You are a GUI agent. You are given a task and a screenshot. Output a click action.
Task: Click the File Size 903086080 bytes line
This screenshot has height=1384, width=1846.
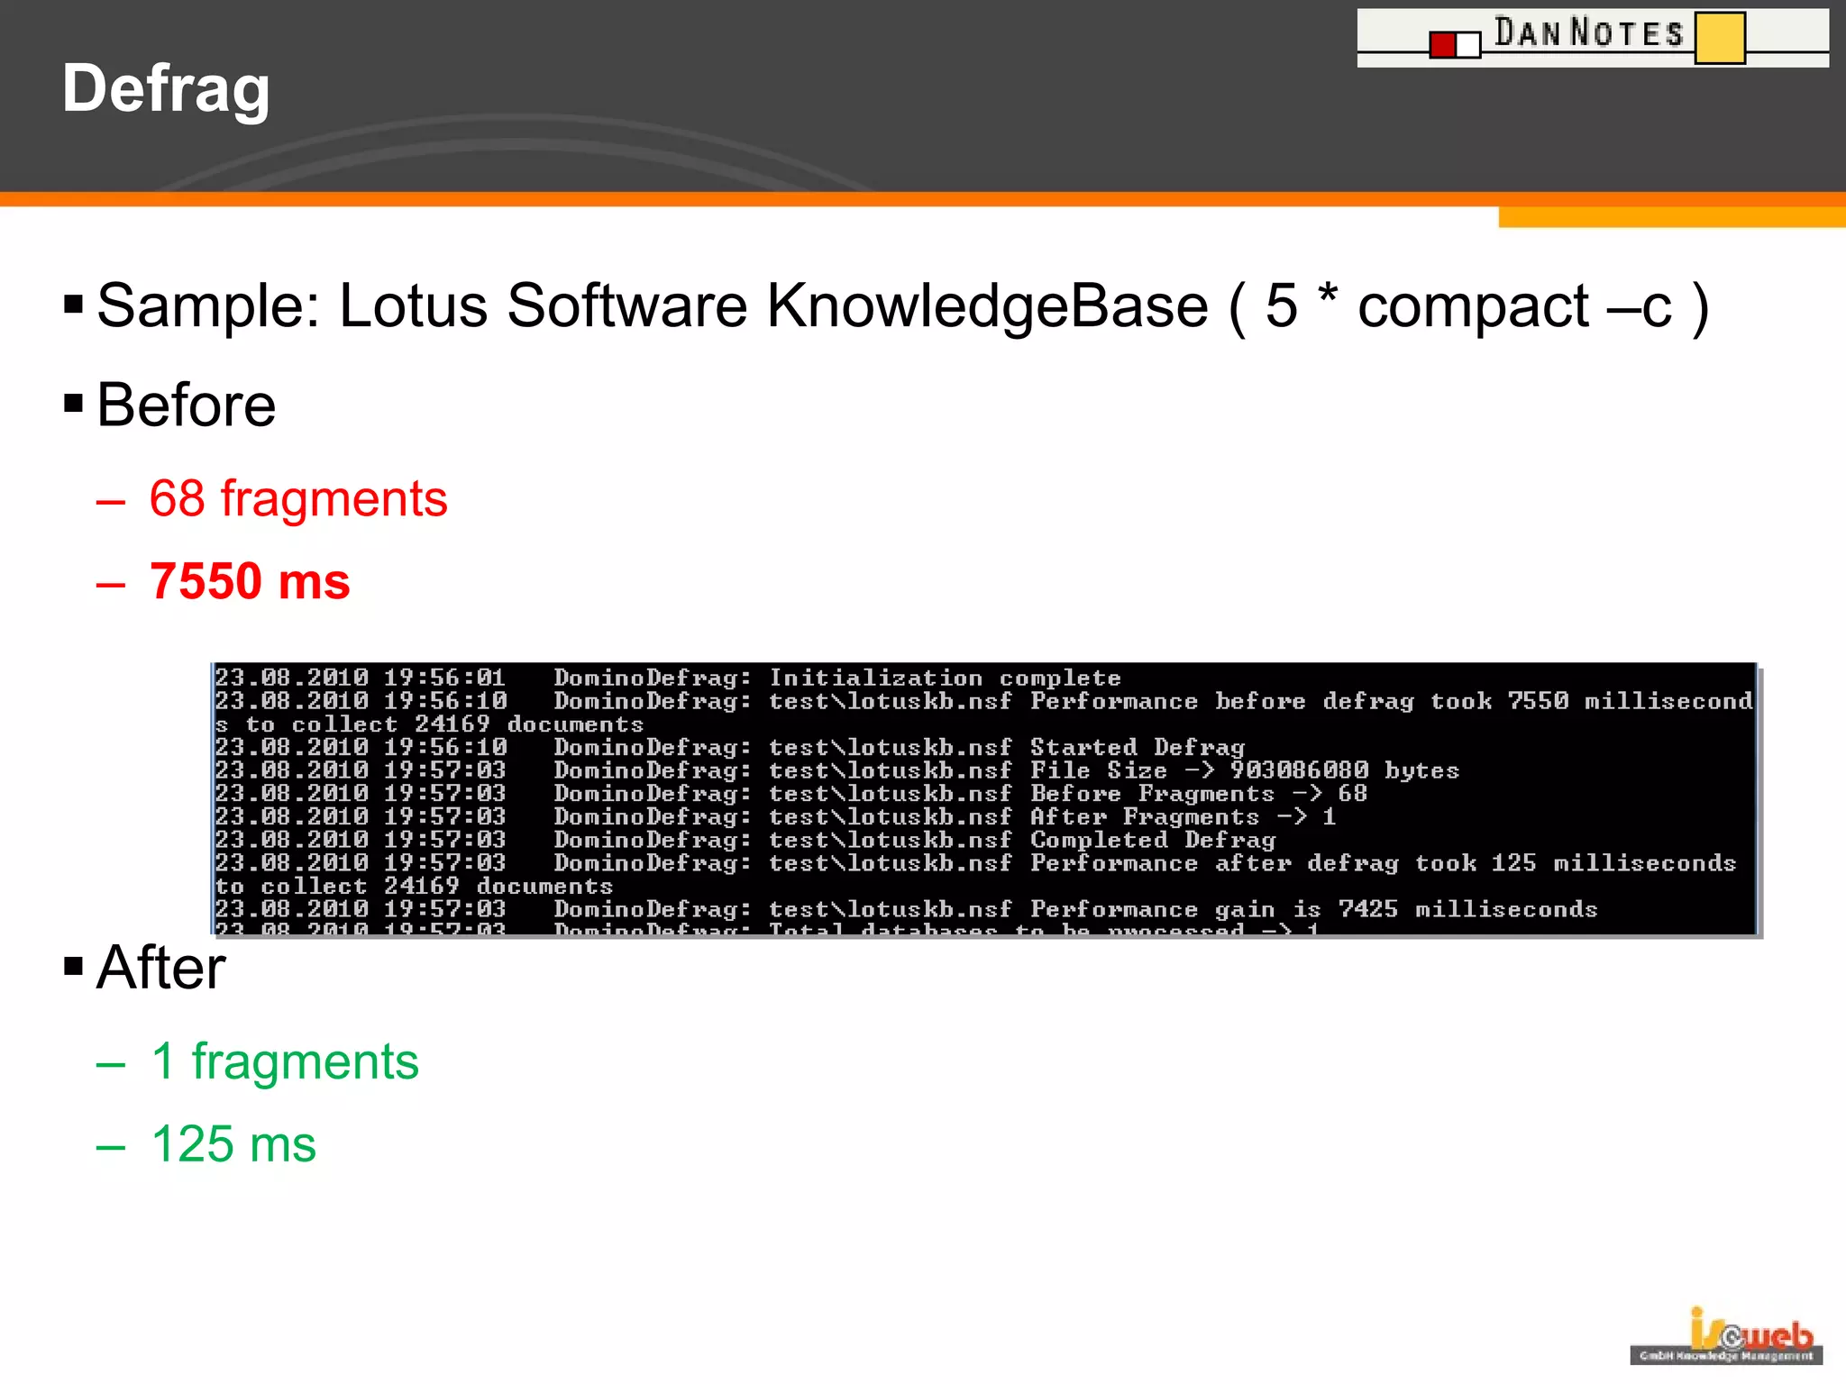[x=836, y=770]
